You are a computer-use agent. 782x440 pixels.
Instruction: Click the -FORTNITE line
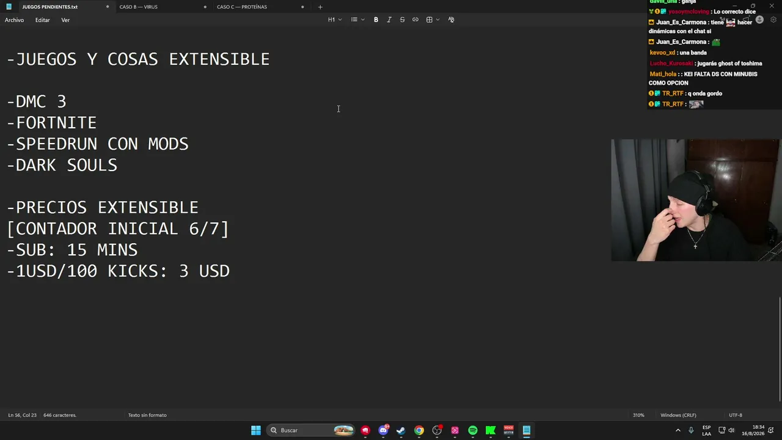click(51, 123)
